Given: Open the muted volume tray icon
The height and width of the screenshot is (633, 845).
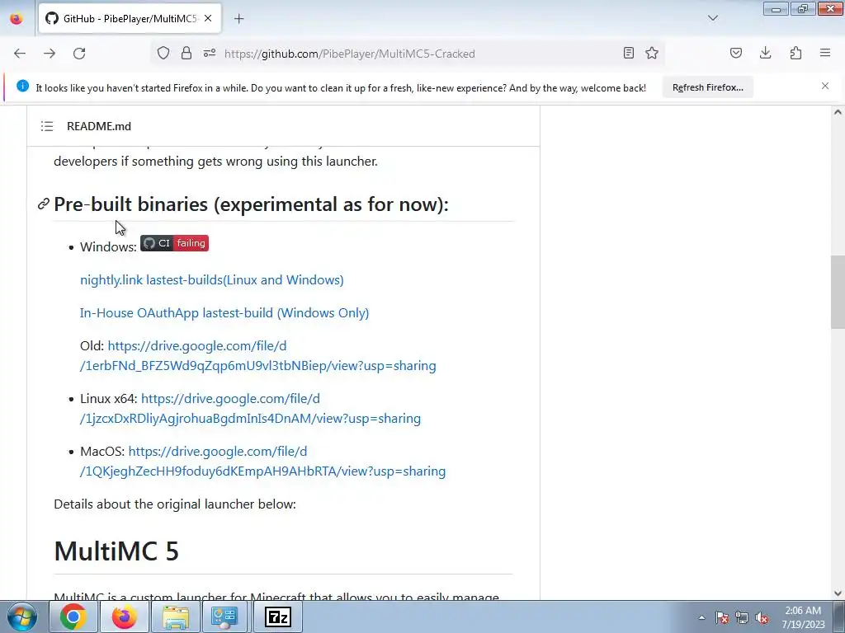Looking at the screenshot, I should (x=762, y=617).
